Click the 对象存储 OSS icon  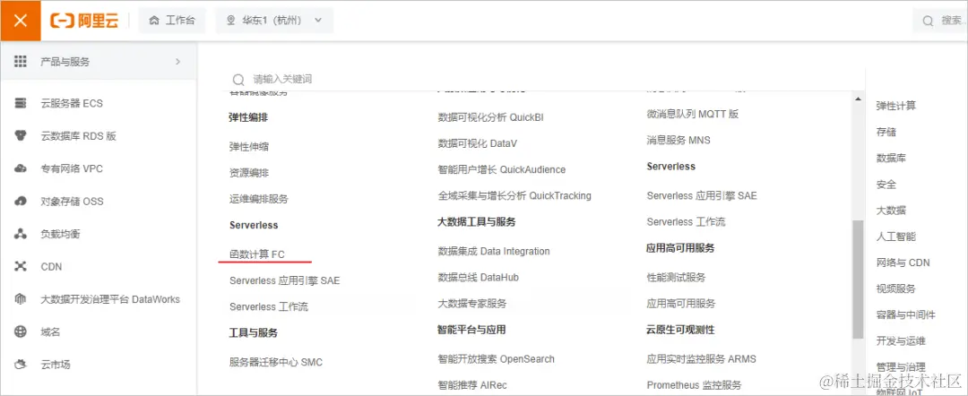coord(21,201)
